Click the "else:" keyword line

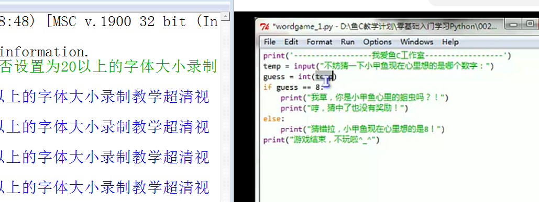274,119
